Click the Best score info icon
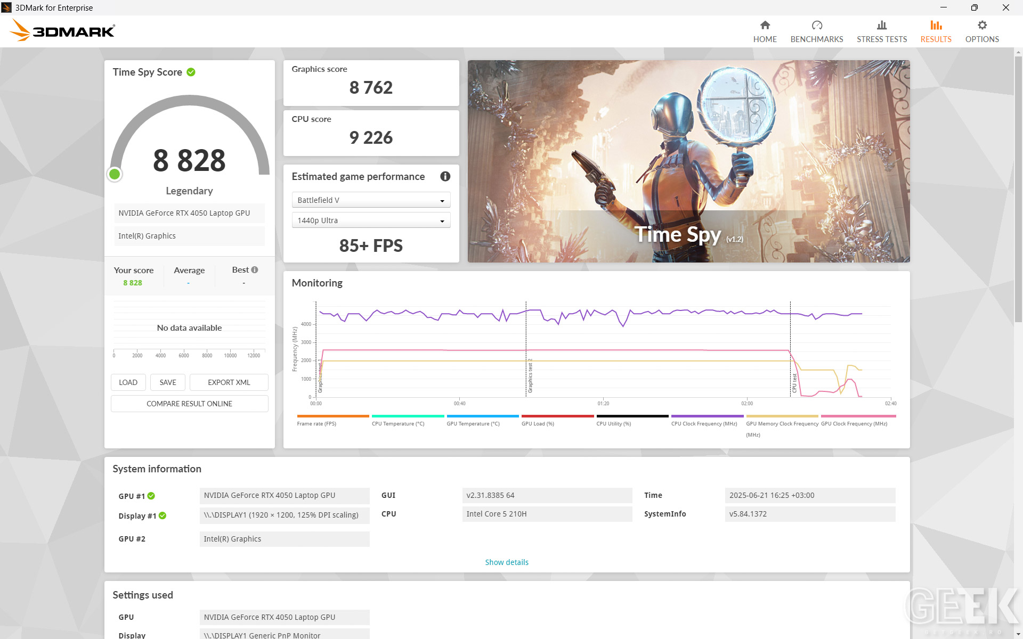 pyautogui.click(x=255, y=269)
